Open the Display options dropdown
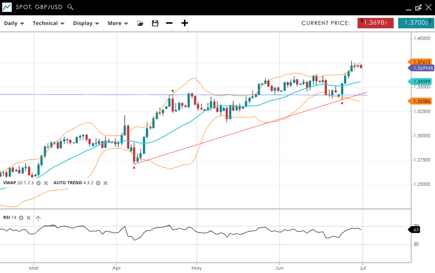Image resolution: width=435 pixels, height=273 pixels. click(86, 23)
